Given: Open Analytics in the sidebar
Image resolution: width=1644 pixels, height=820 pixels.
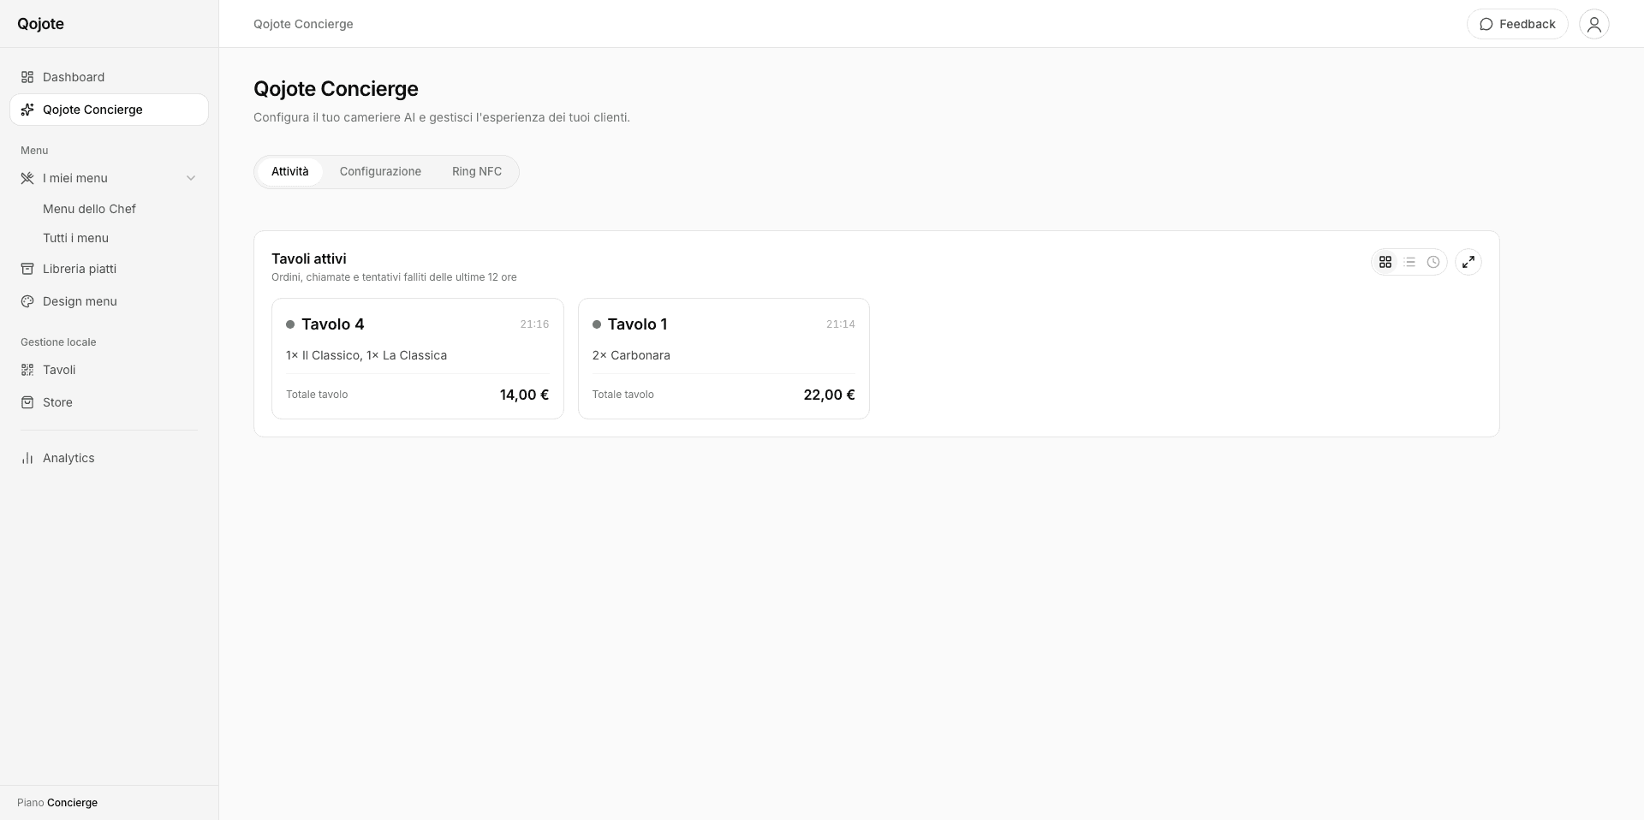Looking at the screenshot, I should pos(109,458).
